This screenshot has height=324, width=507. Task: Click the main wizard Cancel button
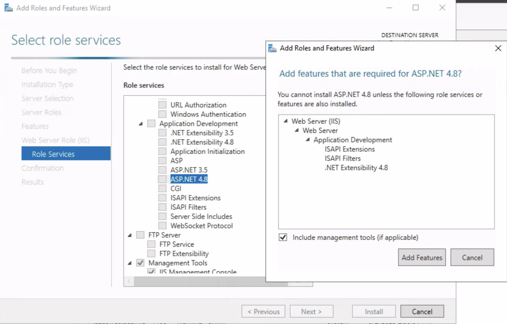pos(422,312)
